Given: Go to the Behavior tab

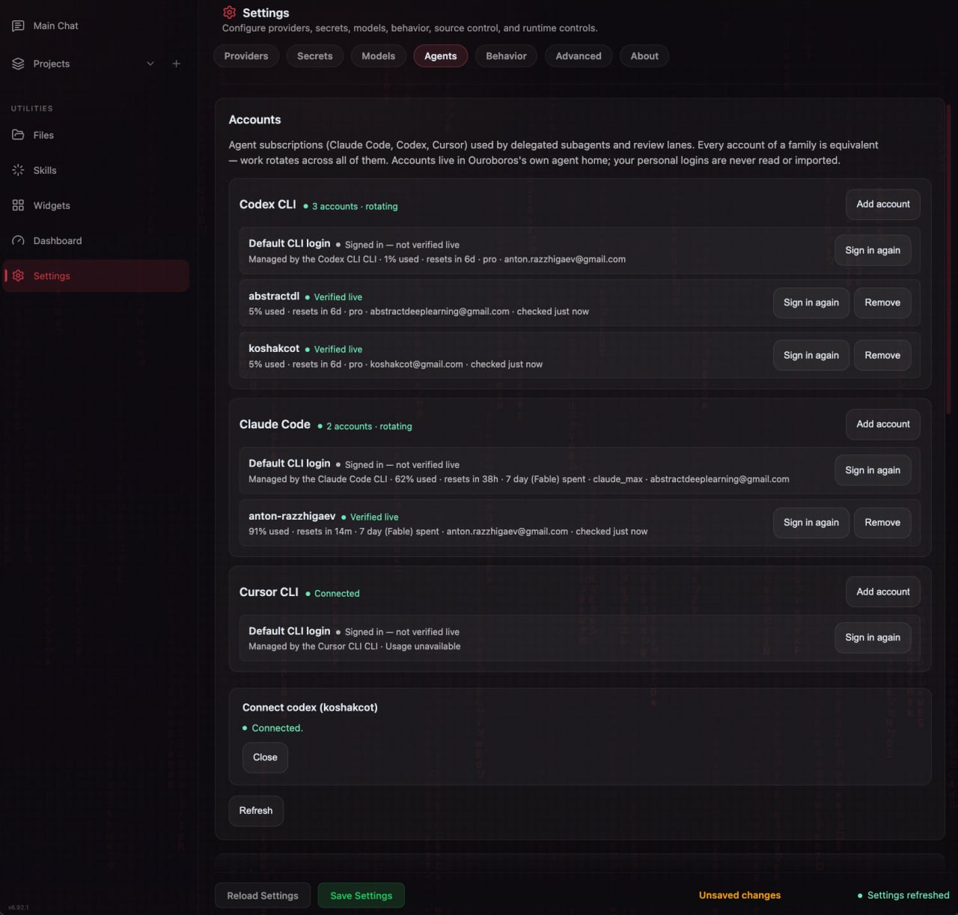Looking at the screenshot, I should click(506, 56).
